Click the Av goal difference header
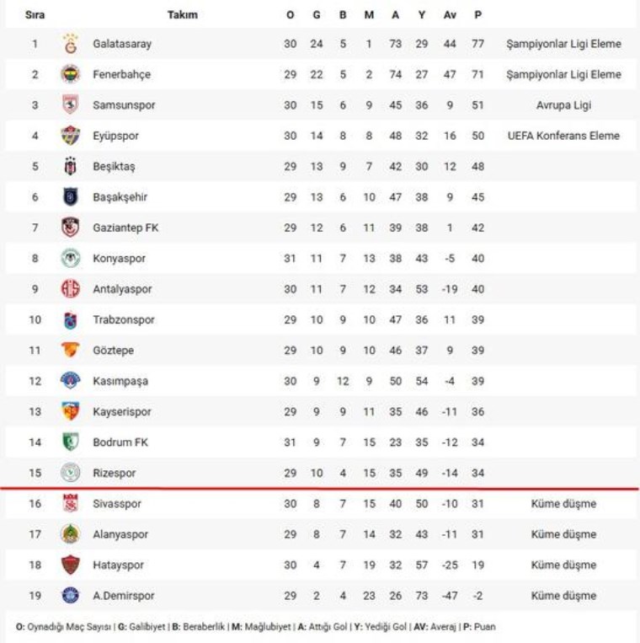Image resolution: width=640 pixels, height=643 pixels. click(450, 14)
